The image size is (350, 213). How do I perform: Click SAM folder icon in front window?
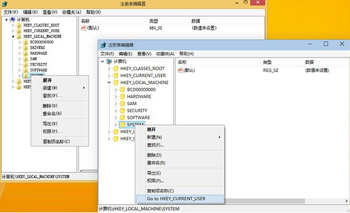(122, 103)
